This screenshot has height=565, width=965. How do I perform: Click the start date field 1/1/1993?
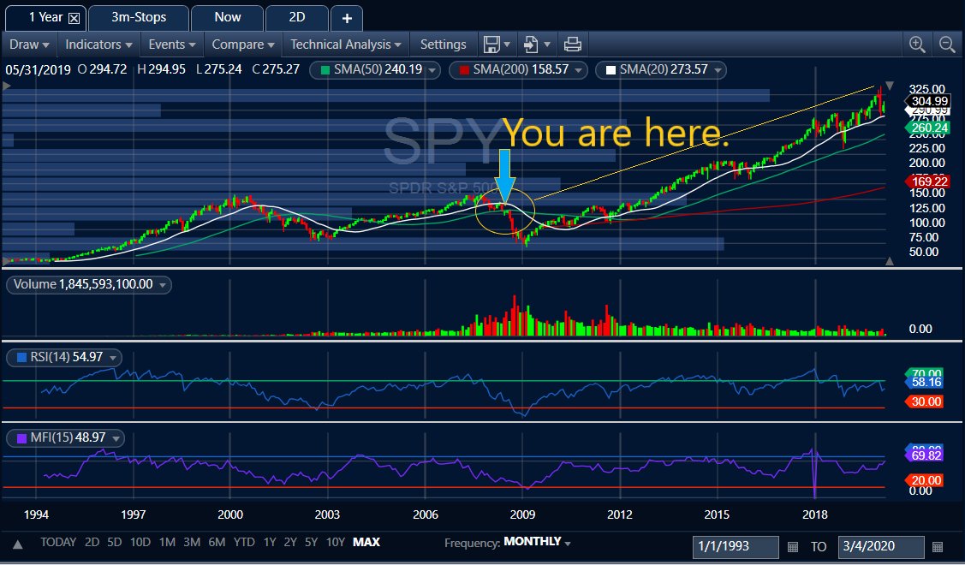pyautogui.click(x=736, y=546)
